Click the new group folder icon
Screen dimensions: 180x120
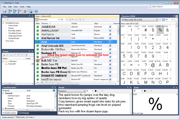click(x=4, y=55)
